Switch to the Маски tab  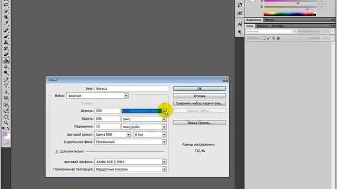(269, 20)
